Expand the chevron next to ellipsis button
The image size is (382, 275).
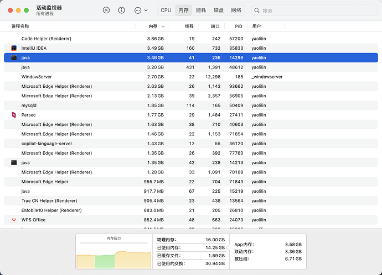pos(146,10)
